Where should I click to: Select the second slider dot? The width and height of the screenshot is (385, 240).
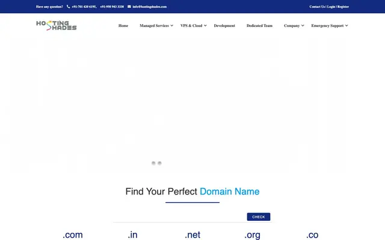159,163
